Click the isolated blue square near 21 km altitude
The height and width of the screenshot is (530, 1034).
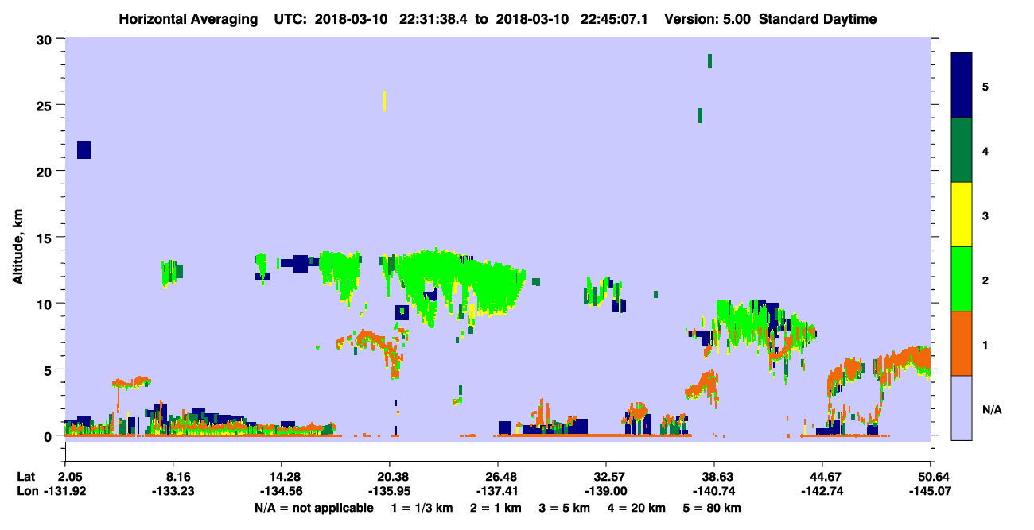coord(84,149)
